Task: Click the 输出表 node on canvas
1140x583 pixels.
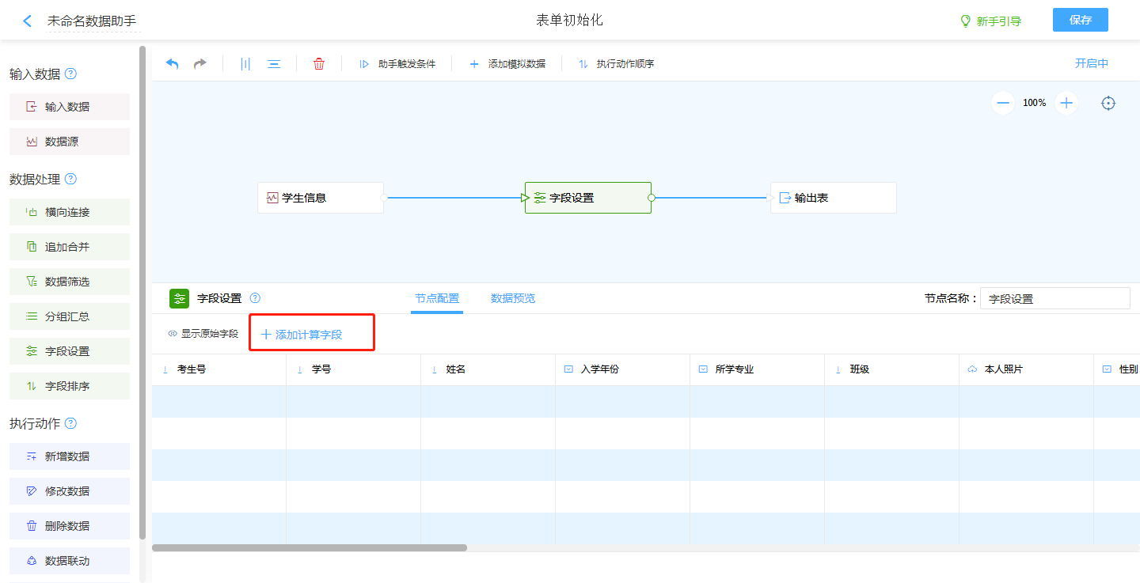Action: click(x=834, y=198)
